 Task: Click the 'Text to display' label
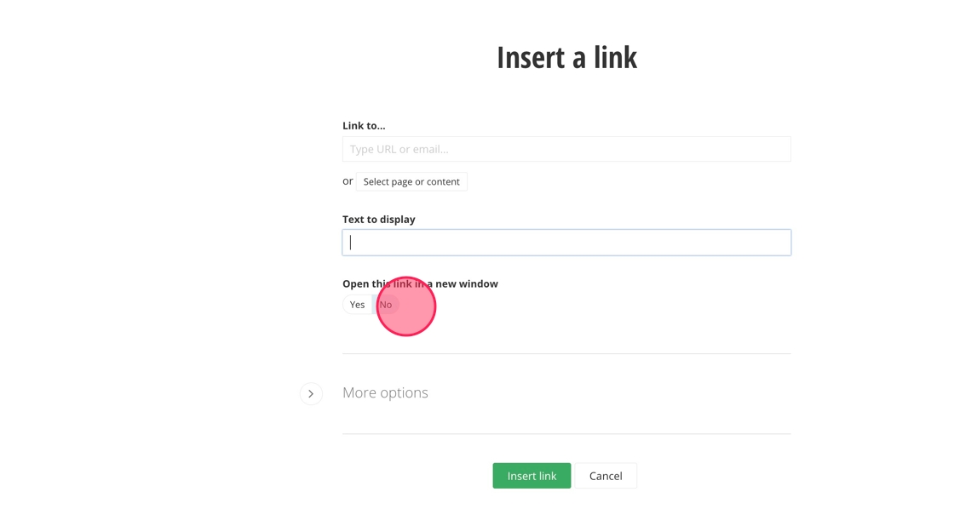pyautogui.click(x=378, y=219)
